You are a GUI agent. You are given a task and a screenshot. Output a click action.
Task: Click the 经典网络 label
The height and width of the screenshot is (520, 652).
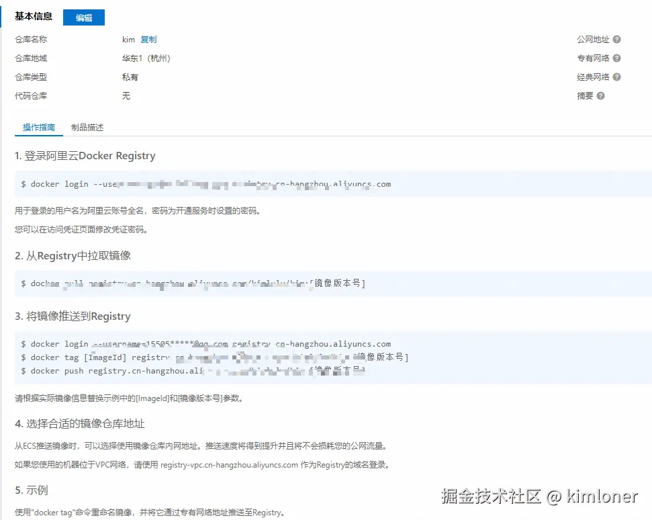coord(593,77)
